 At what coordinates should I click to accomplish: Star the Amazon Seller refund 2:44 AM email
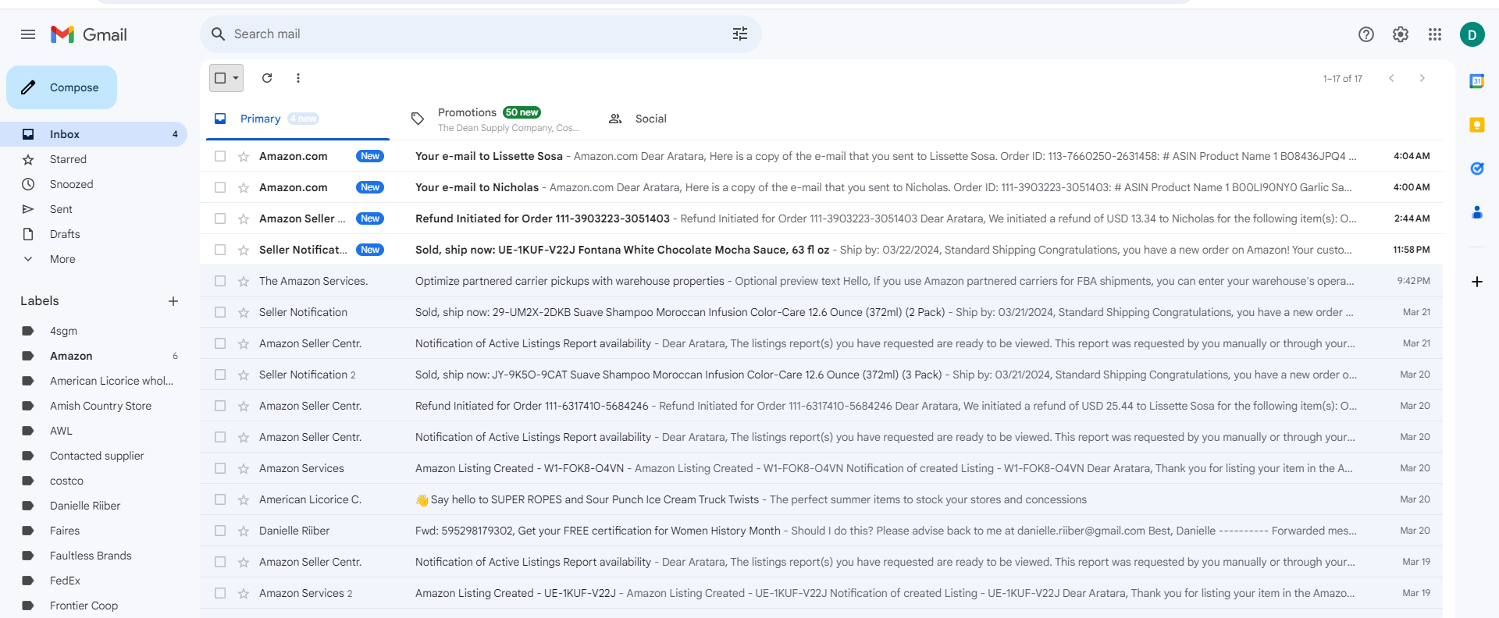(244, 218)
